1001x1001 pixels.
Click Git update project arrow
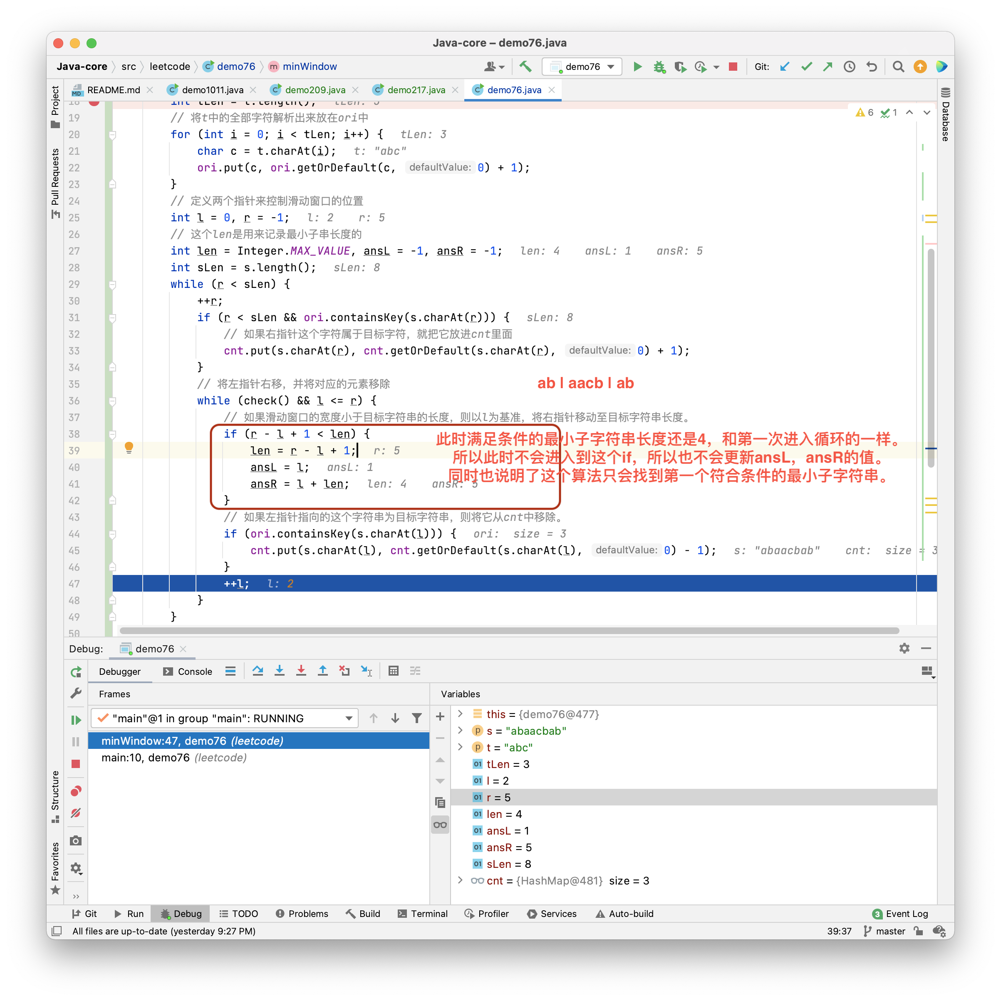point(784,66)
